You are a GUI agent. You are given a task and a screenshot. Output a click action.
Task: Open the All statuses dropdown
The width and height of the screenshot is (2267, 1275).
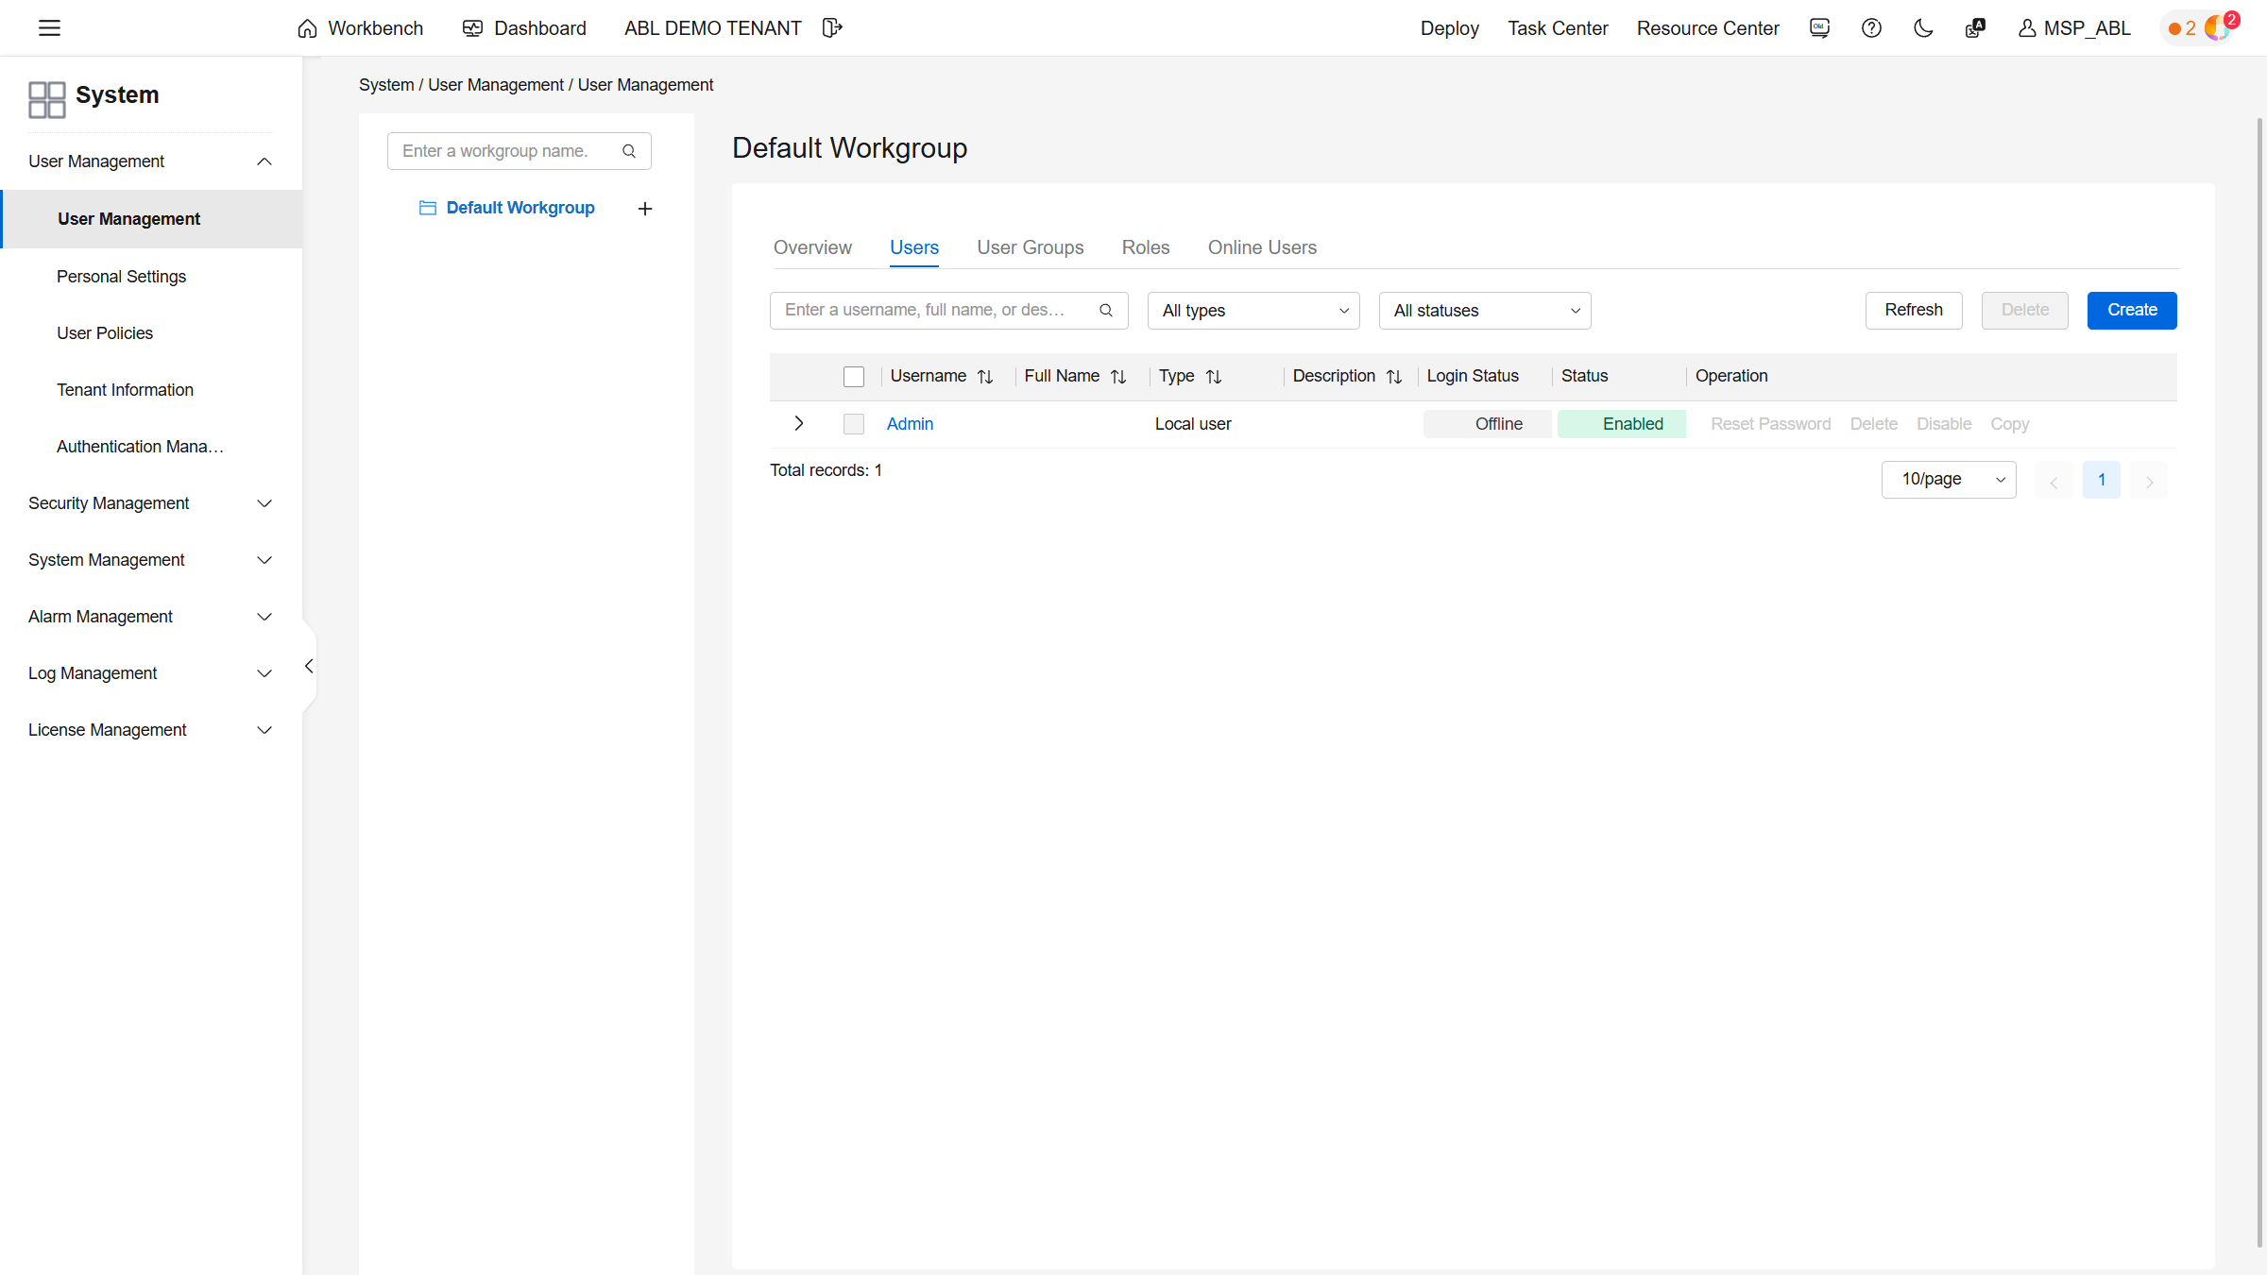coord(1485,311)
